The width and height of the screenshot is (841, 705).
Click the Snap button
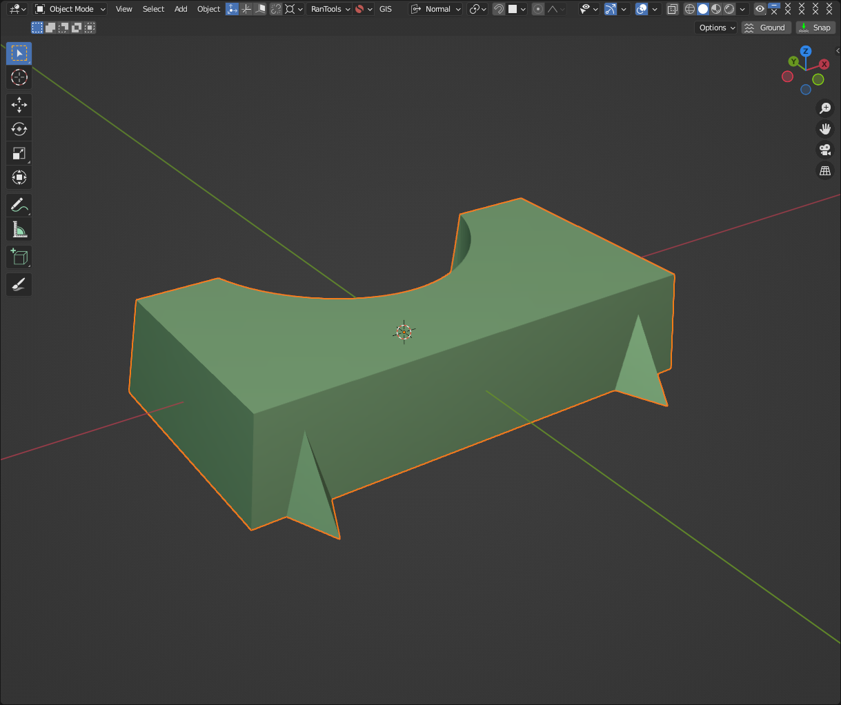[815, 28]
